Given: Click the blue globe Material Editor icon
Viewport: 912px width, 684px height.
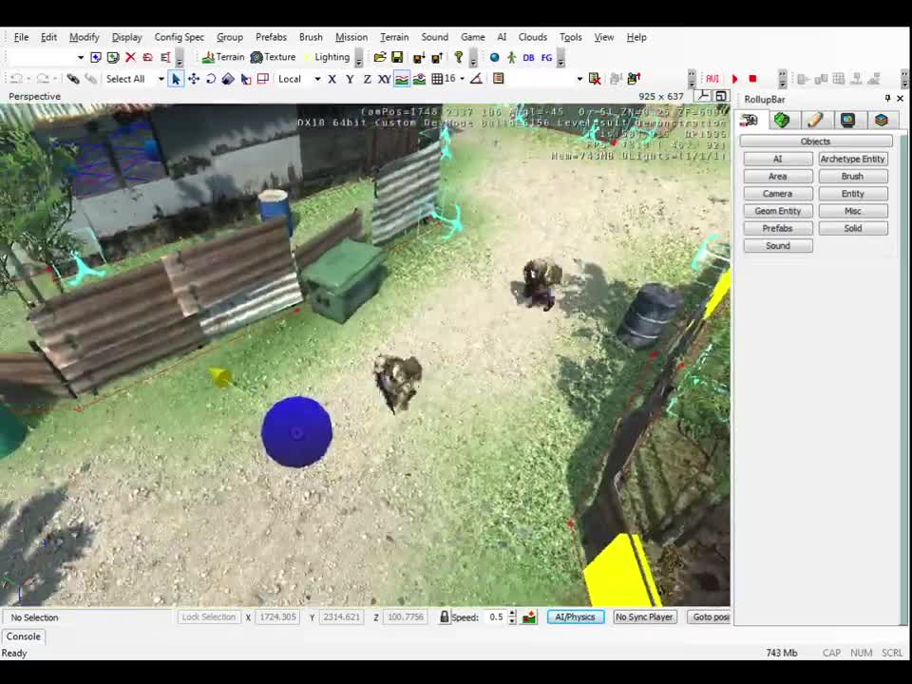Looking at the screenshot, I should click(x=494, y=57).
